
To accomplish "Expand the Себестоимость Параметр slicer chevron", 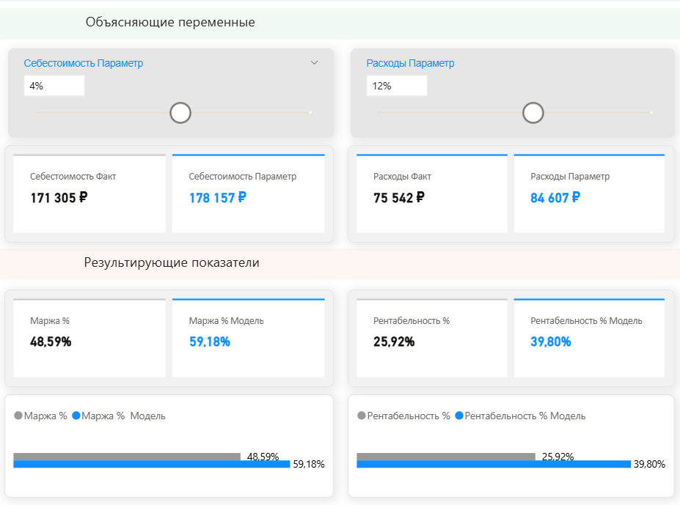I will click(315, 63).
